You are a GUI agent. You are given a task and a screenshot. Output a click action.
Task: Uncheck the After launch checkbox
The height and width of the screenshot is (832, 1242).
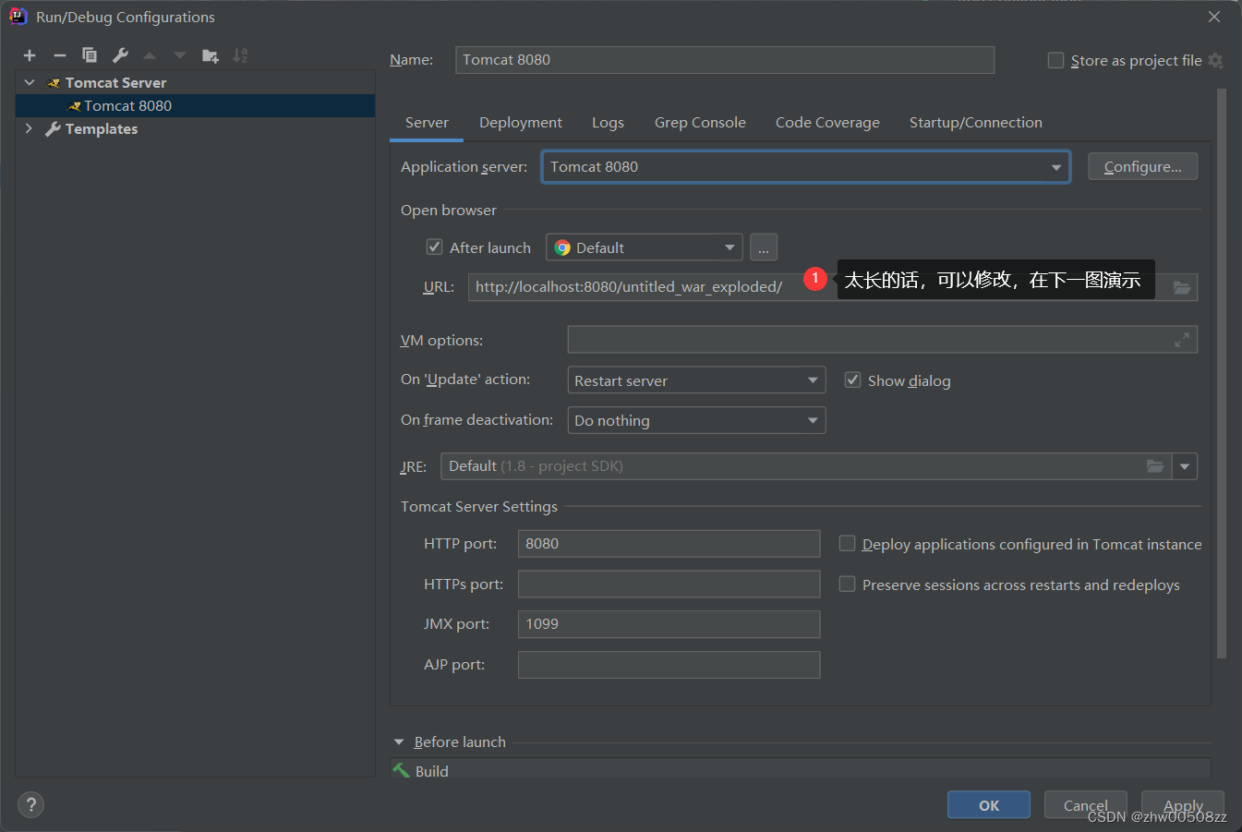[434, 247]
